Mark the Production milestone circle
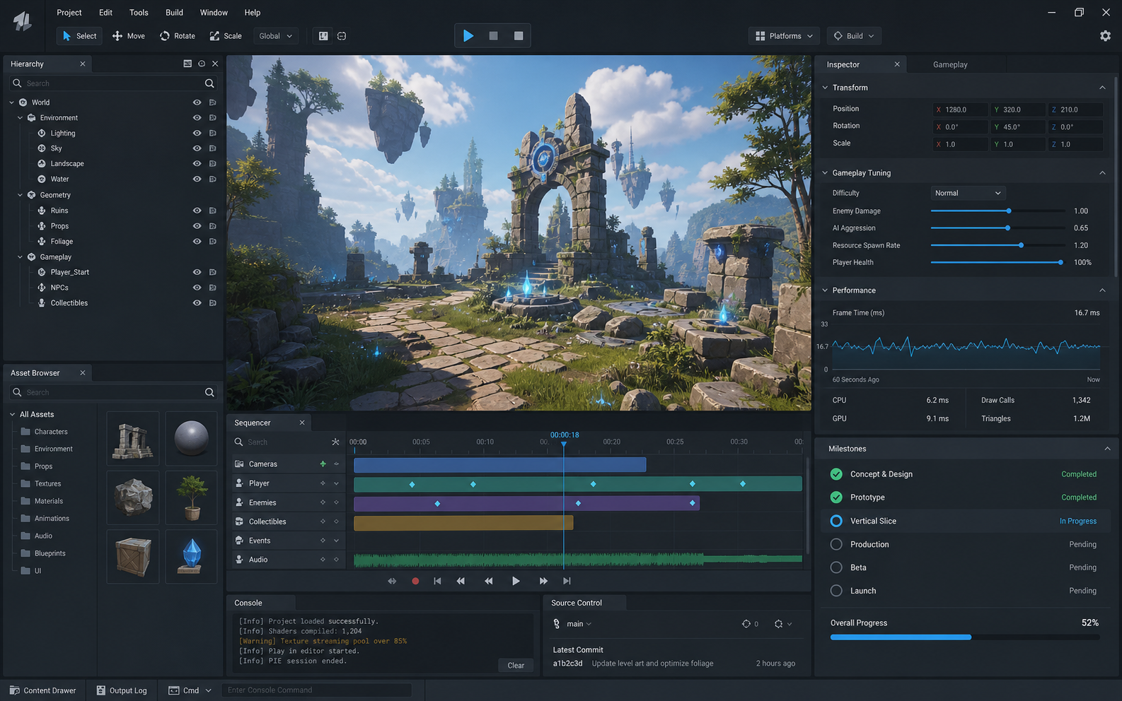This screenshot has height=701, width=1122. tap(836, 544)
